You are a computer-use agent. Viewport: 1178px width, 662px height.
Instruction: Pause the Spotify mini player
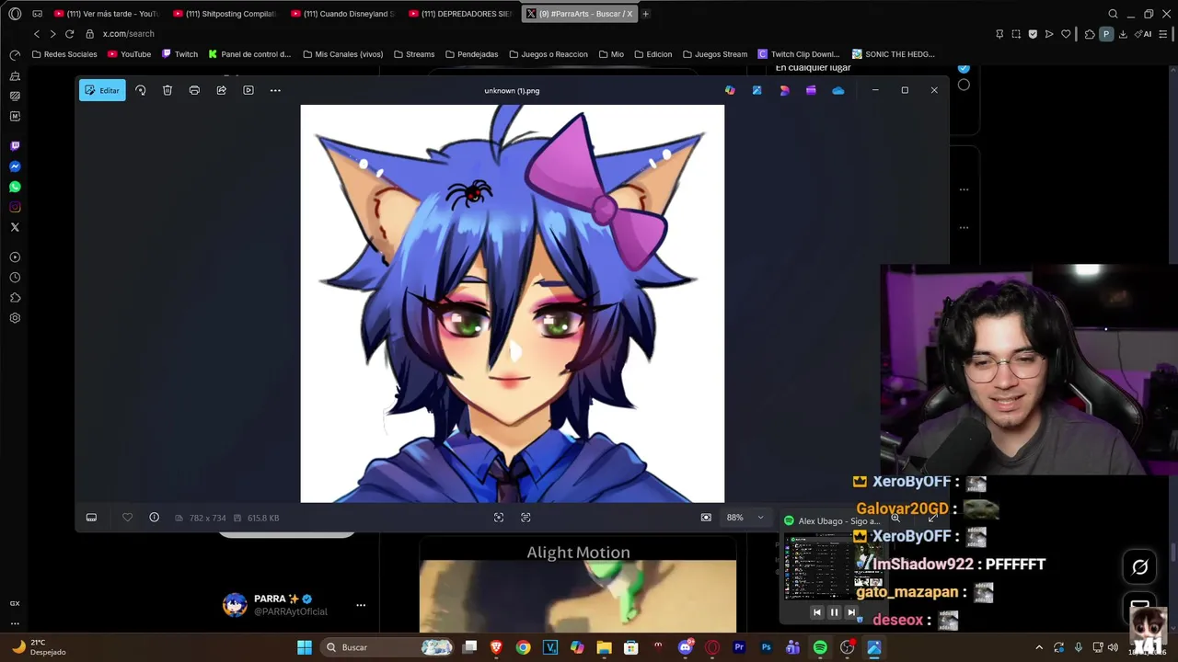coord(834,612)
